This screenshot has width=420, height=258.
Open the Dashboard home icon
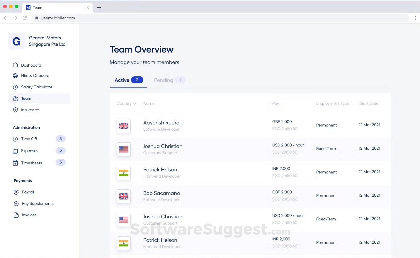tap(16, 65)
